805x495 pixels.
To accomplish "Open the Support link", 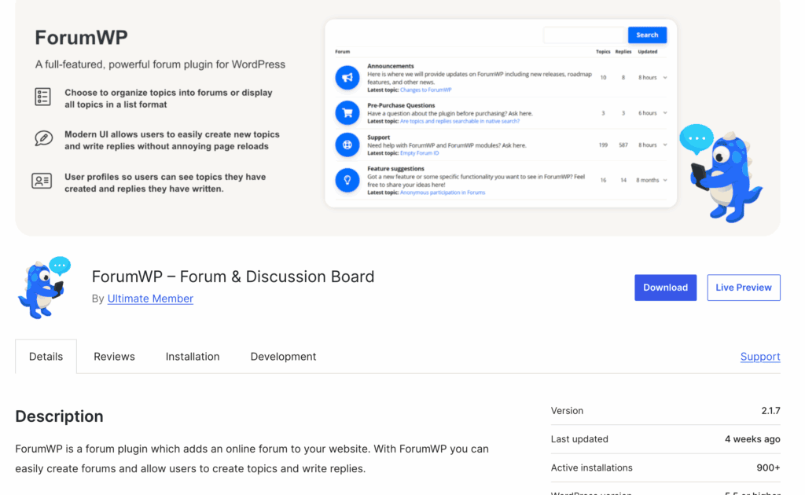I will (760, 357).
